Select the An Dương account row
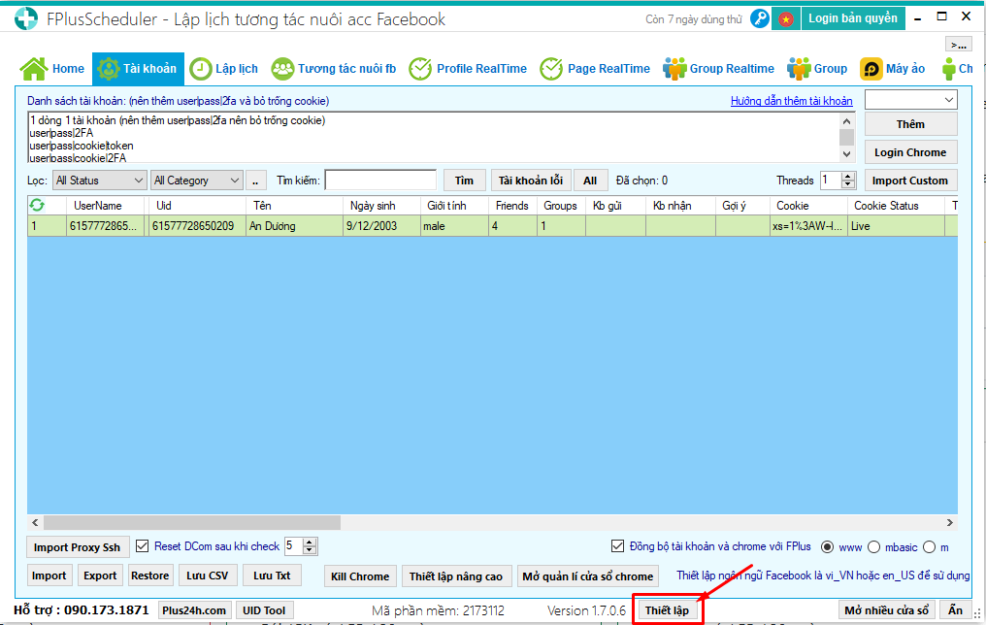The height and width of the screenshot is (625, 986). tap(492, 226)
